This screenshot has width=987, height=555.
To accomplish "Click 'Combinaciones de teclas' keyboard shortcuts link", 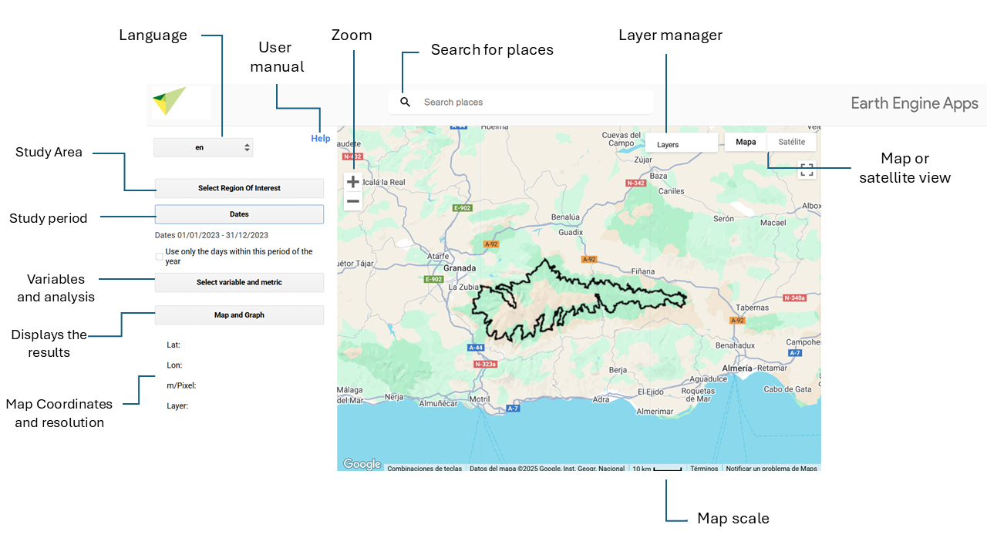I will [424, 469].
